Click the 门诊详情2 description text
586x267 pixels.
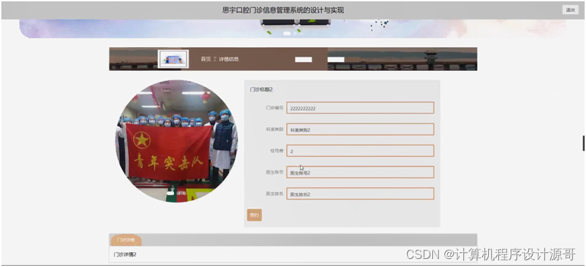(x=125, y=254)
